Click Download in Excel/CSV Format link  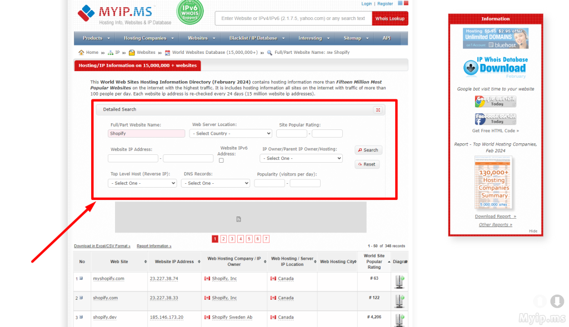[x=102, y=246]
